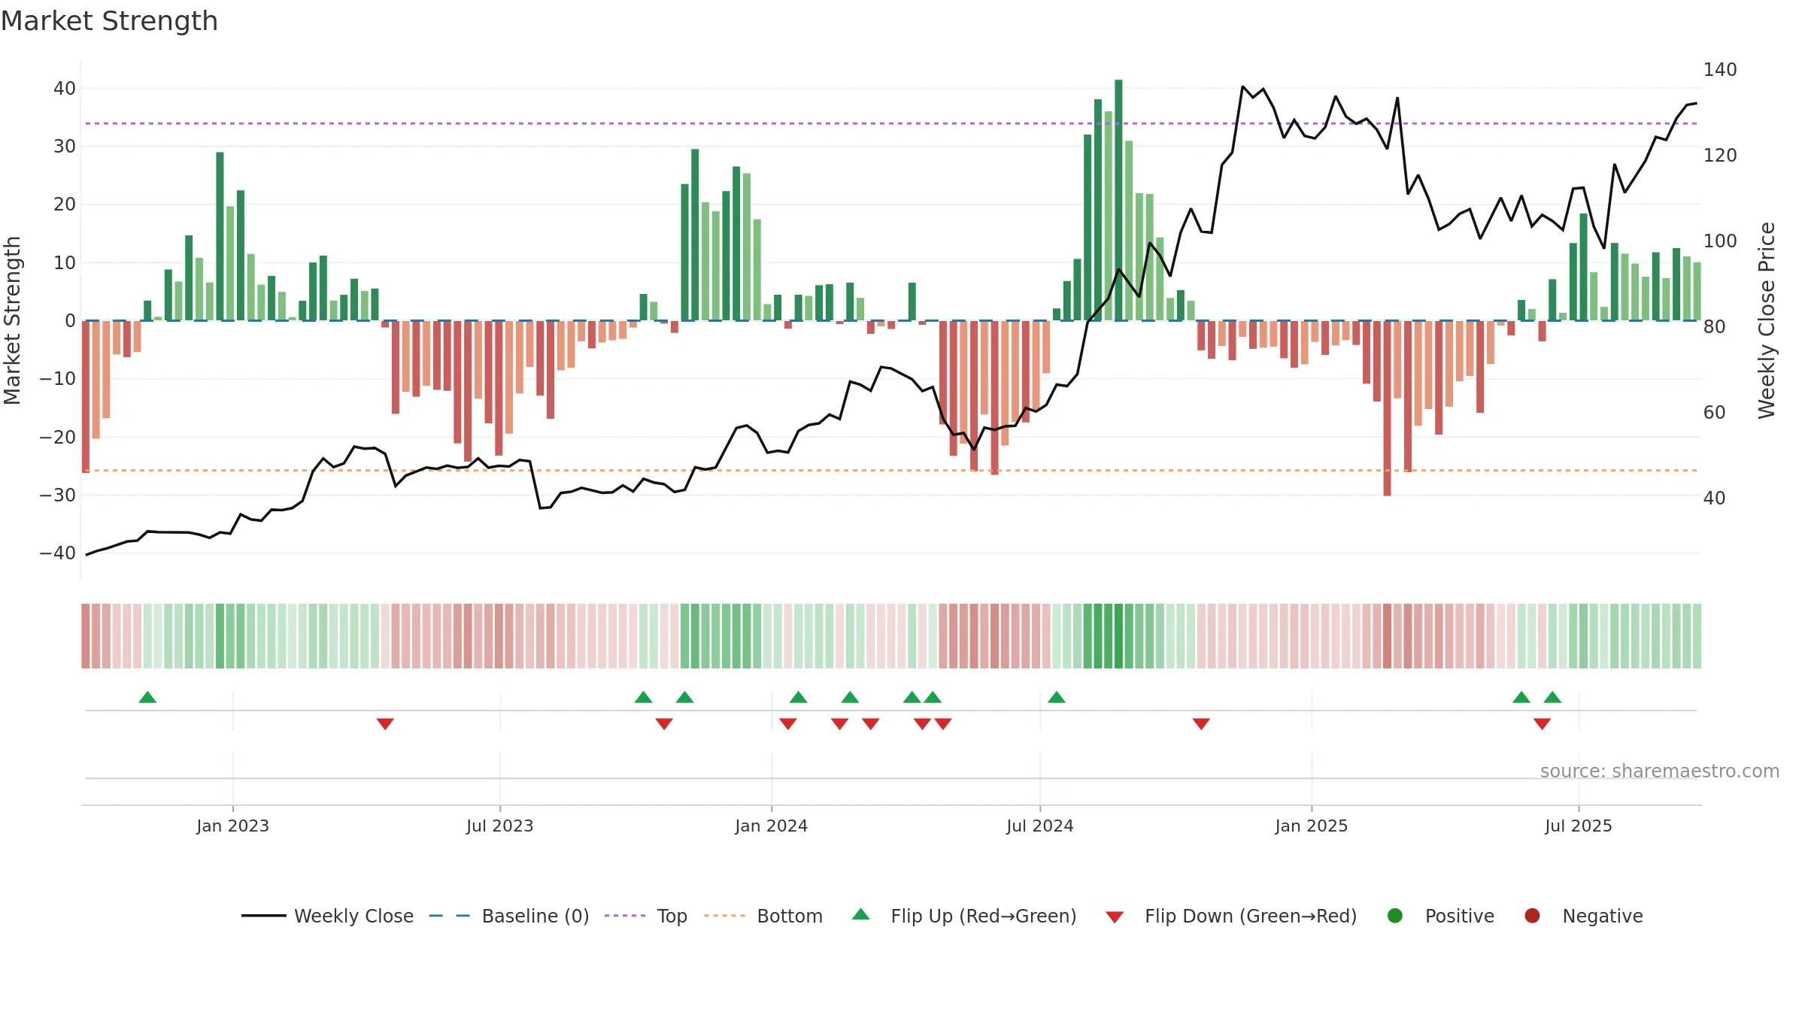Click the orange dotted Bottom threshold line
The height and width of the screenshot is (1015, 1805).
coord(891,471)
